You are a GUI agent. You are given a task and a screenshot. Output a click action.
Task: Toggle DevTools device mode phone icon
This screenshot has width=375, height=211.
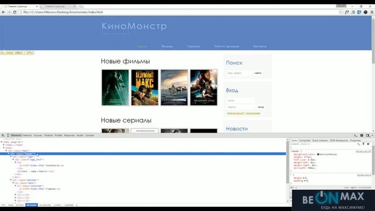pos(8,135)
